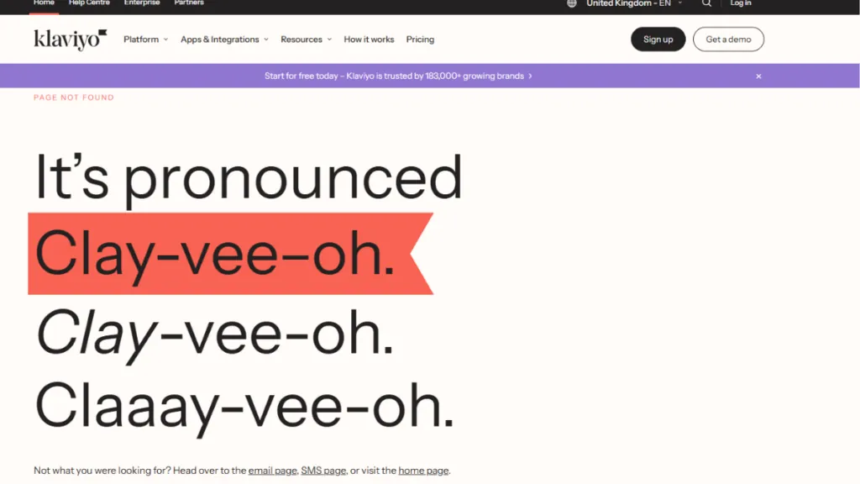Click the Get a demo button
The image size is (860, 484).
click(728, 39)
